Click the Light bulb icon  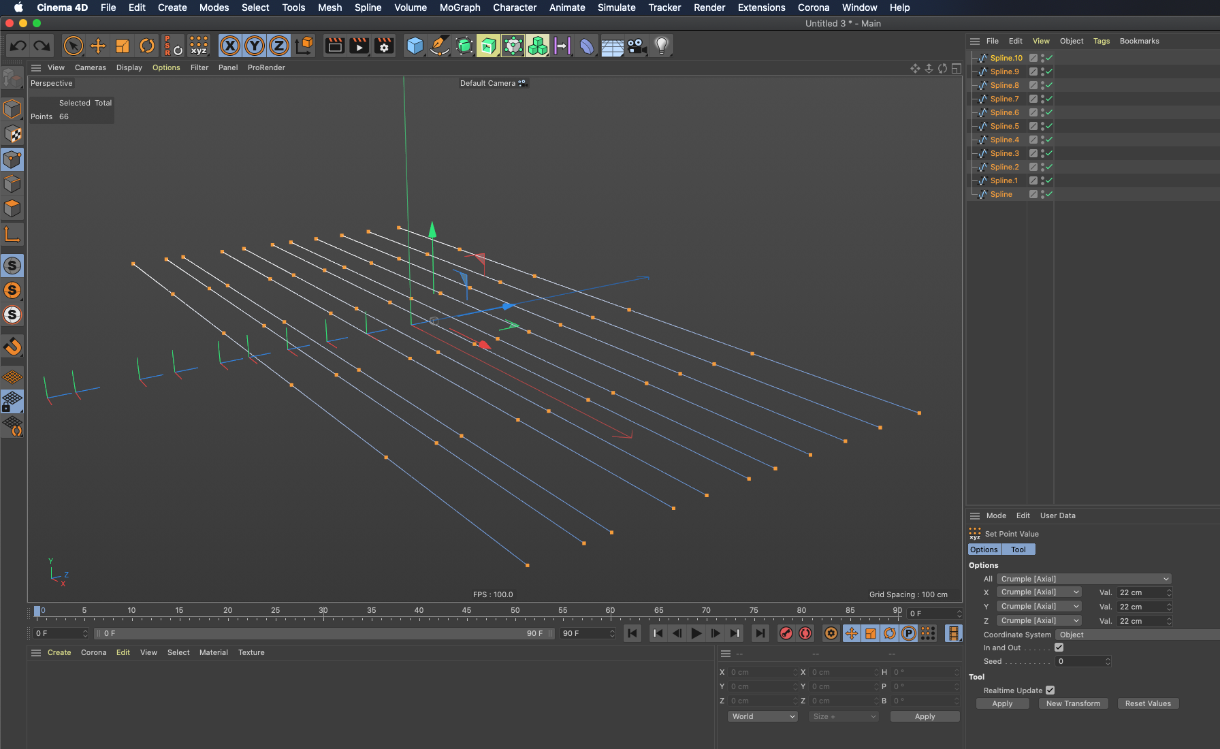click(661, 46)
